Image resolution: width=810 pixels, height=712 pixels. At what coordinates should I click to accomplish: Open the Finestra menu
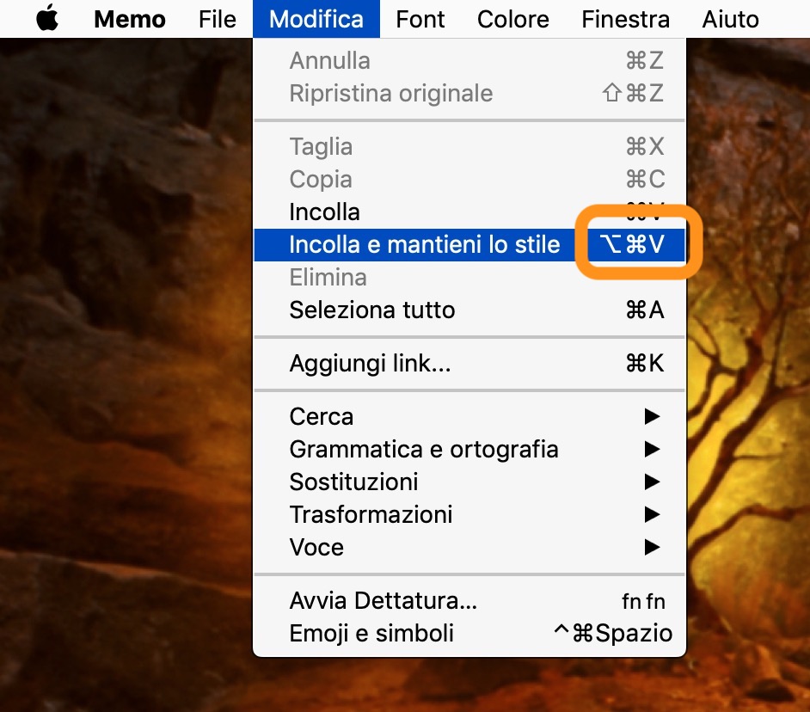625,19
